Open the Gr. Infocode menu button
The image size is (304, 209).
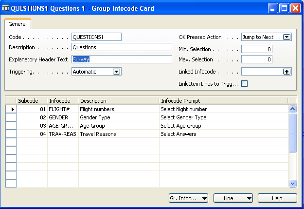[x=188, y=198]
